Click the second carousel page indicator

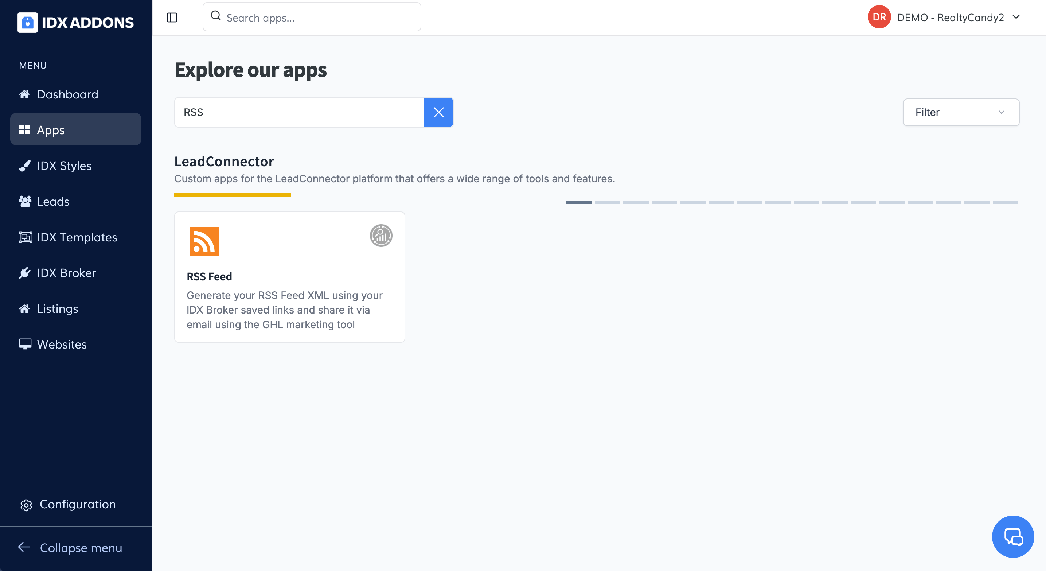(607, 202)
